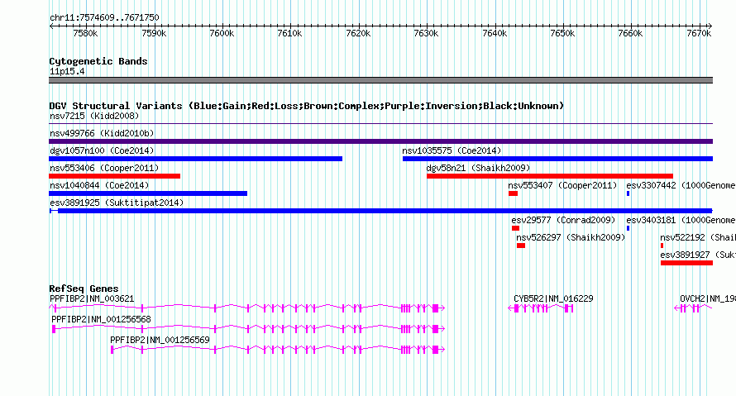
Task: Open the DGV Structural Variants track title
Action: pyautogui.click(x=307, y=106)
